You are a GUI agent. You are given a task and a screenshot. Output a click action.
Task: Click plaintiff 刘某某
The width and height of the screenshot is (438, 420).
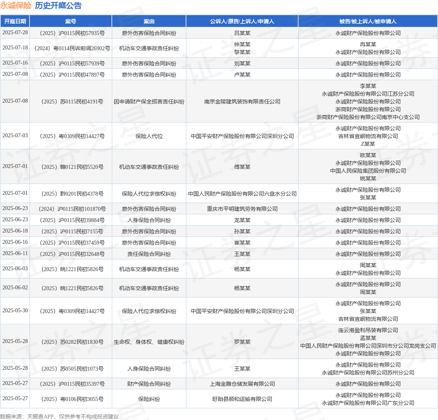[x=242, y=63]
